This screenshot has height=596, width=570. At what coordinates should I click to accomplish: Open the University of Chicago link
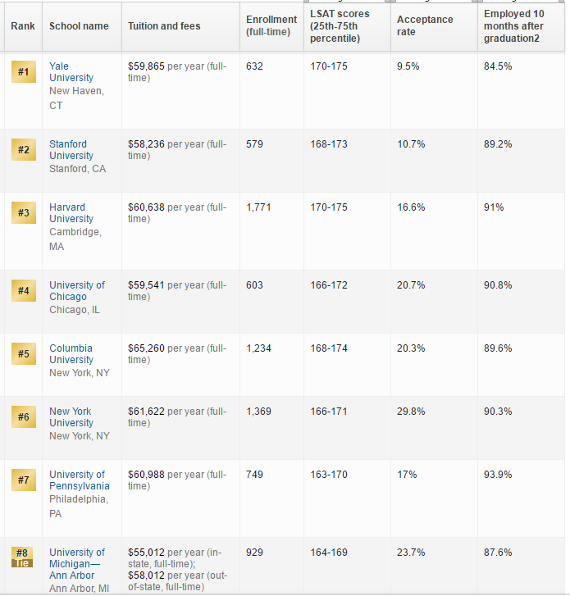(76, 291)
